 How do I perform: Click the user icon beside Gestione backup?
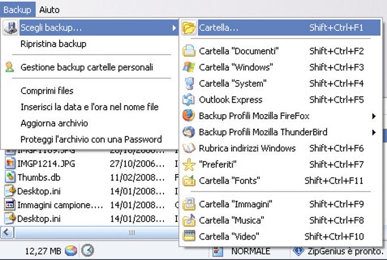coord(10,67)
